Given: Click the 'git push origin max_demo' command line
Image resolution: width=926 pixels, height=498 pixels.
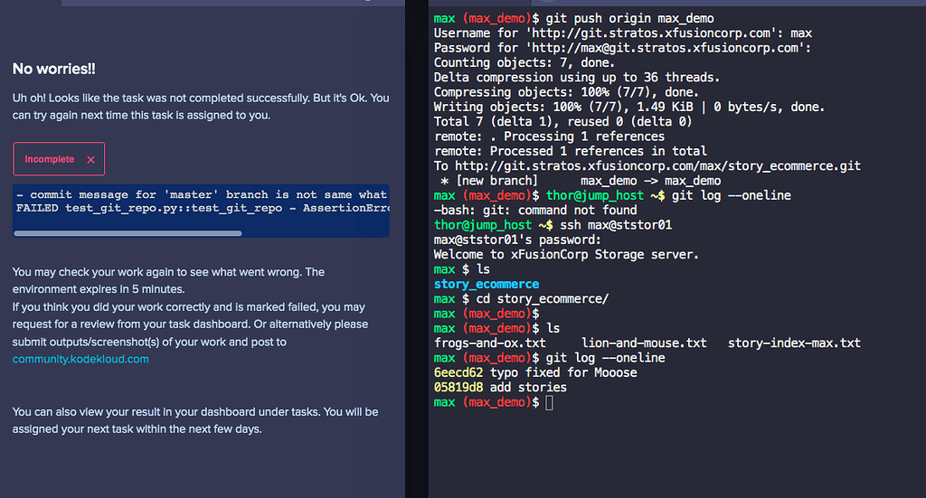Looking at the screenshot, I should click(629, 19).
